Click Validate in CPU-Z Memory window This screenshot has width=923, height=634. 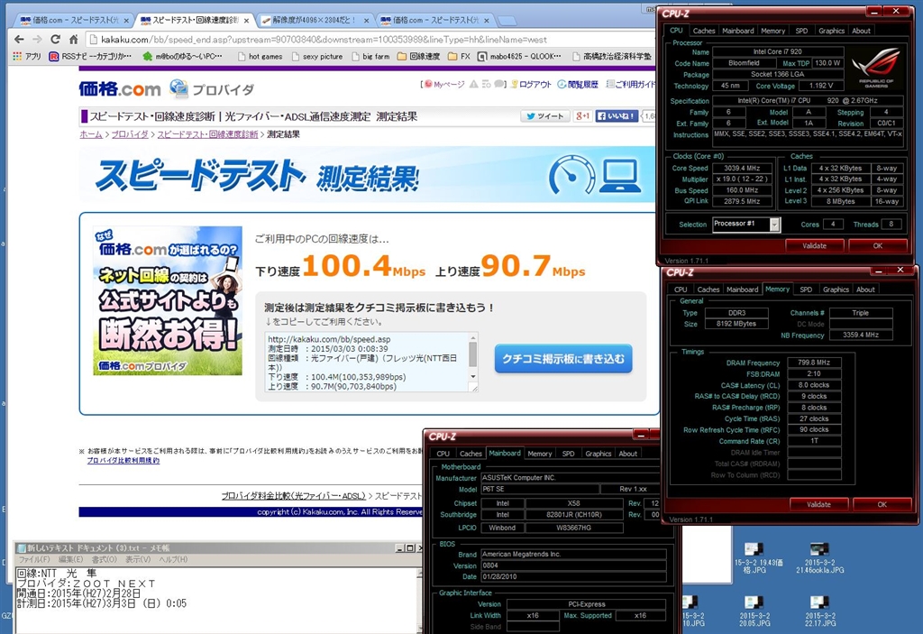click(x=818, y=504)
